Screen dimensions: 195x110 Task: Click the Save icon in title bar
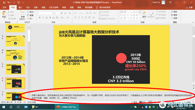[x=4, y=2]
